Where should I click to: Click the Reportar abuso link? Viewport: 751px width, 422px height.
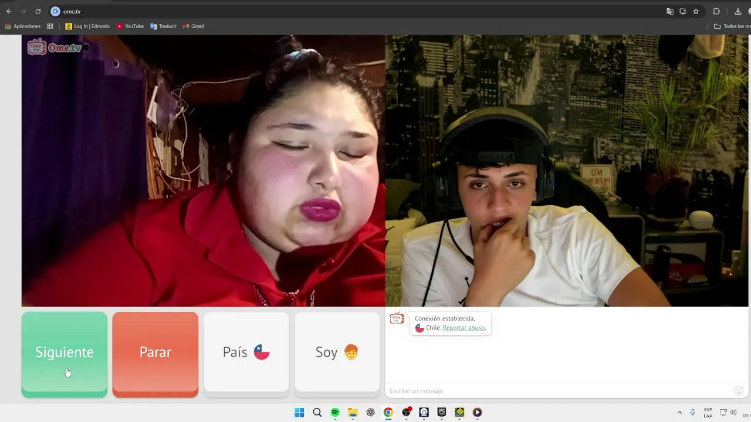tap(464, 328)
